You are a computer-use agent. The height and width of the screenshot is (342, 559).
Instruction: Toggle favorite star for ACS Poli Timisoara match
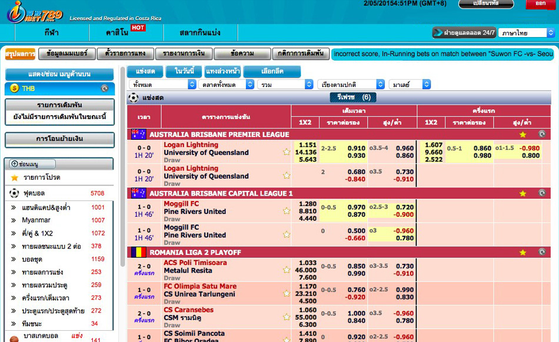[x=287, y=269]
